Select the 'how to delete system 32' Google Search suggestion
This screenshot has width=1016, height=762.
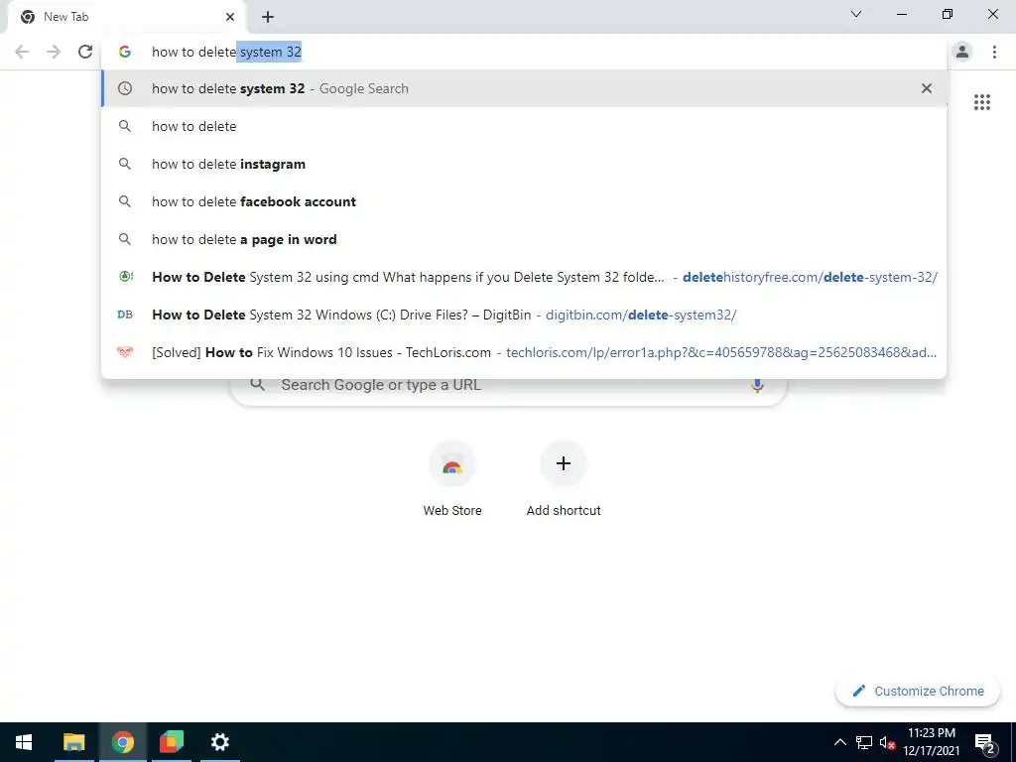(524, 88)
